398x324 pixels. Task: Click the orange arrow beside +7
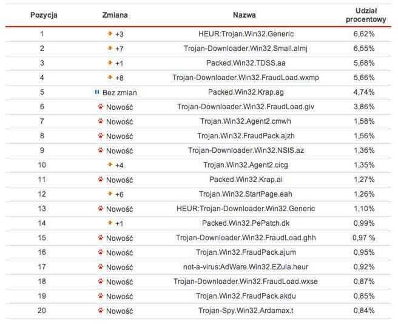(x=110, y=48)
